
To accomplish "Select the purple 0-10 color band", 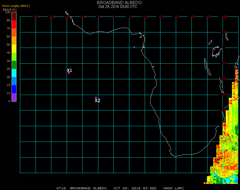I will click(x=14, y=97).
